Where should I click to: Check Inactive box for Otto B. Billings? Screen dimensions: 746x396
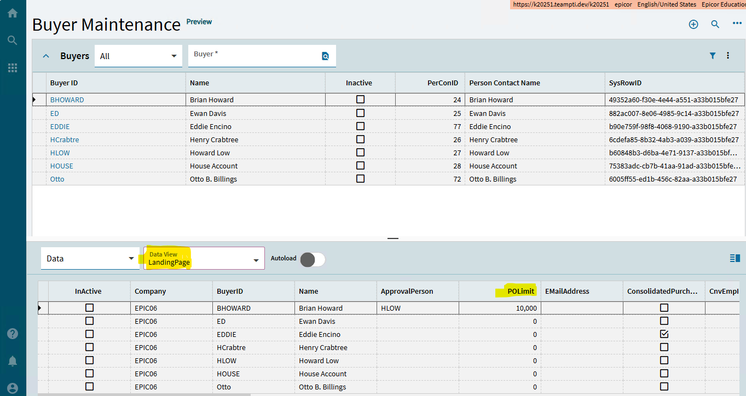pyautogui.click(x=360, y=178)
